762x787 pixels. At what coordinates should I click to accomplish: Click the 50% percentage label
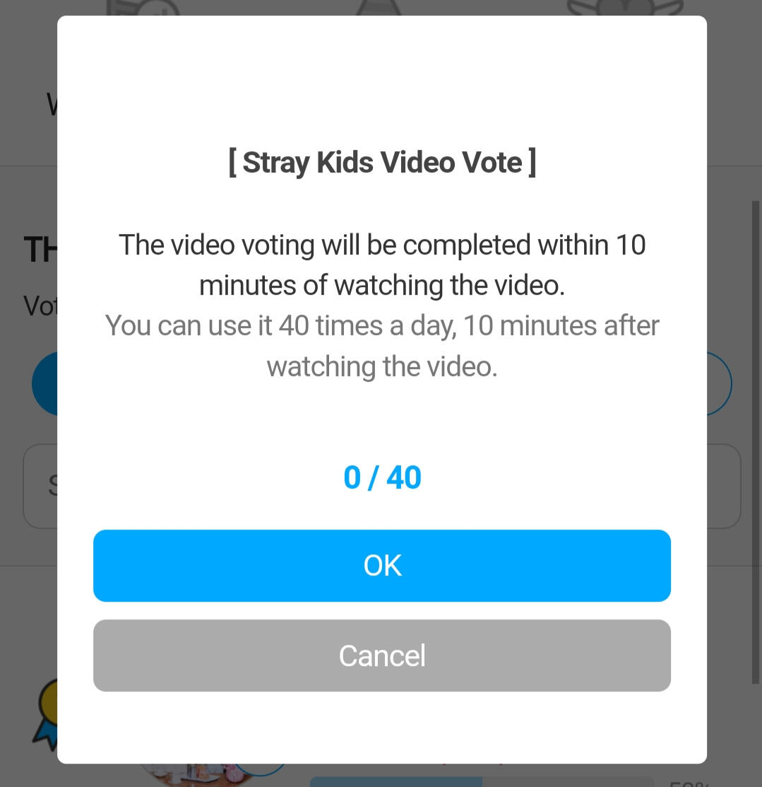coord(688,783)
